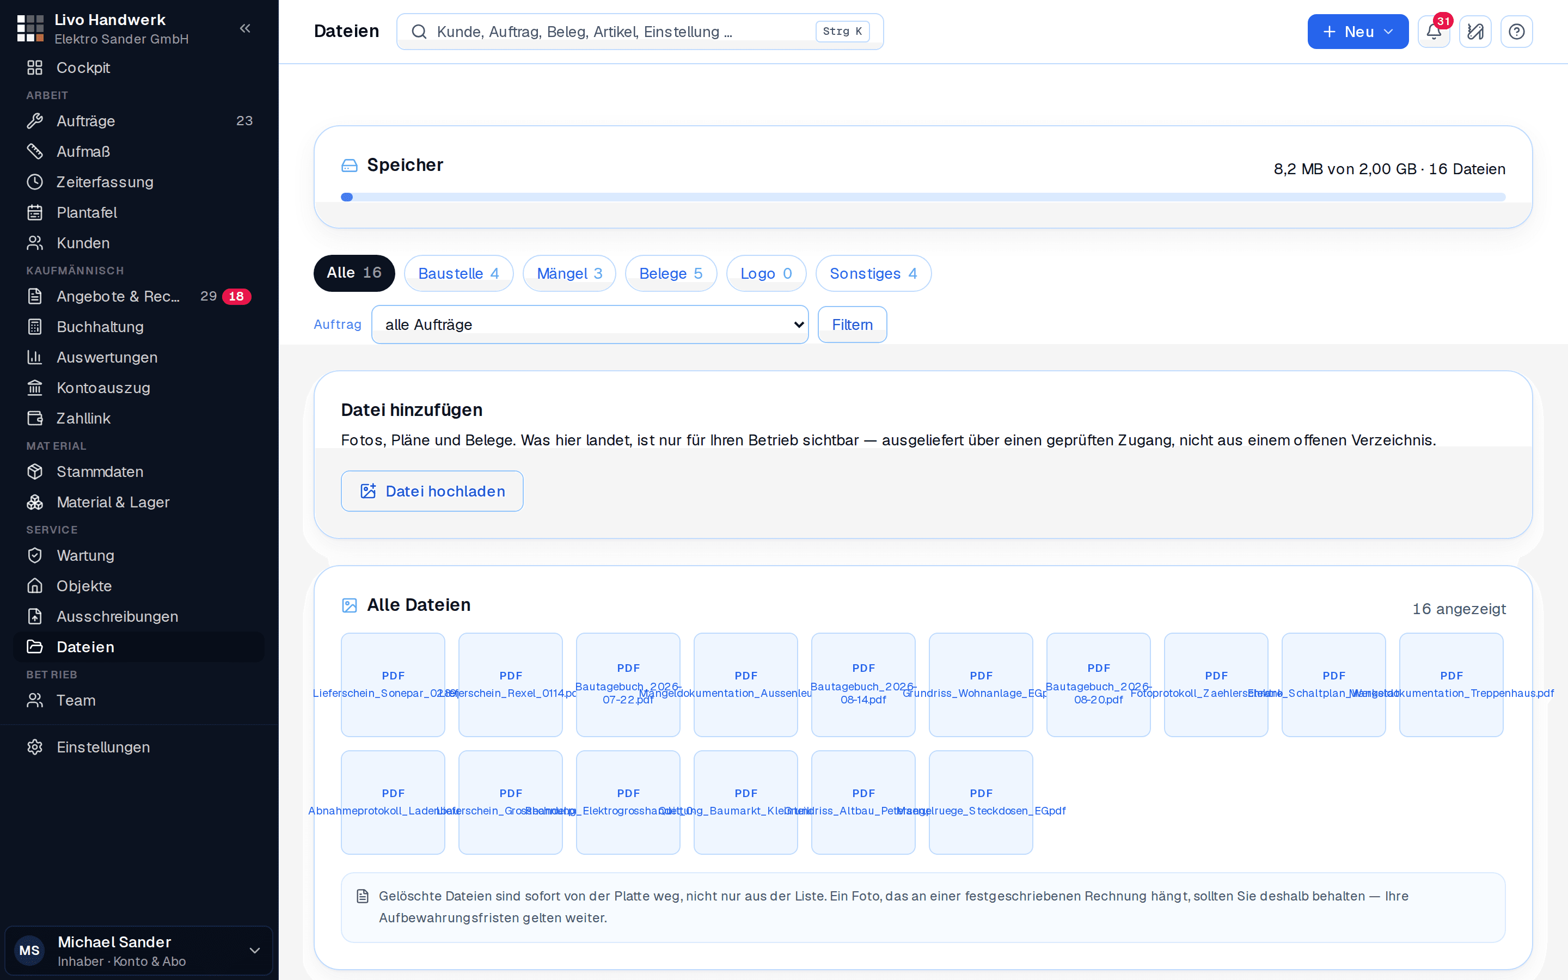This screenshot has width=1568, height=980.
Task: Select the Baustelle 4 filter tab
Action: pyautogui.click(x=459, y=273)
